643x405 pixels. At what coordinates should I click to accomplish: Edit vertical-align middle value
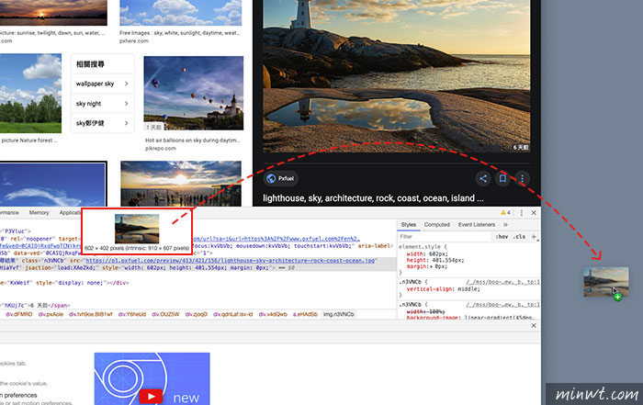[468, 289]
